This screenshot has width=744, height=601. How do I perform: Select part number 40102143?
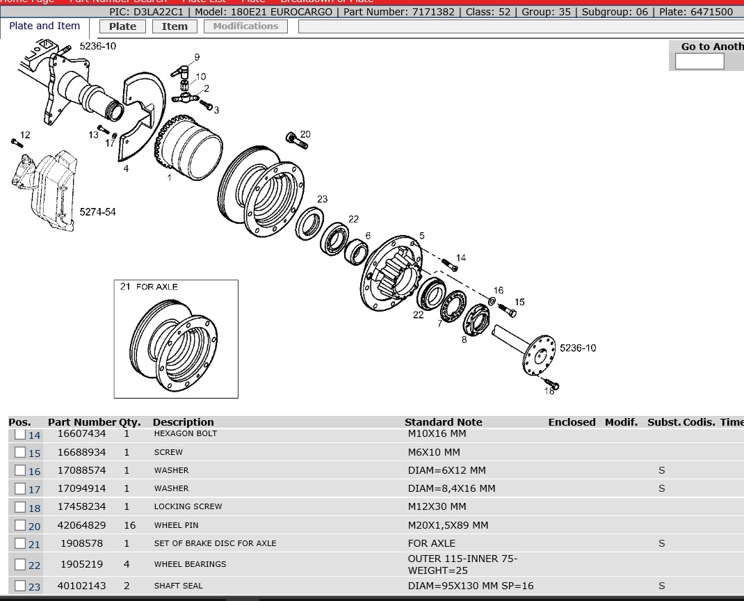pyautogui.click(x=81, y=585)
